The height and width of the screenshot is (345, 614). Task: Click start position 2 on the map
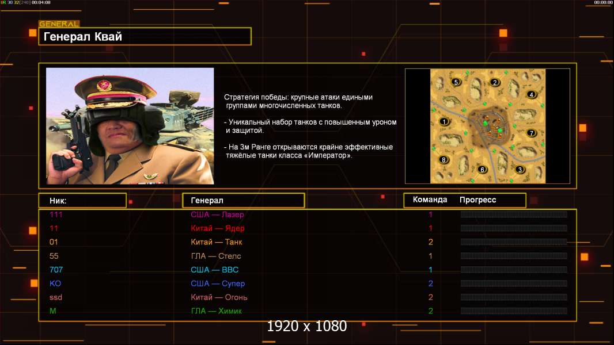tap(495, 82)
